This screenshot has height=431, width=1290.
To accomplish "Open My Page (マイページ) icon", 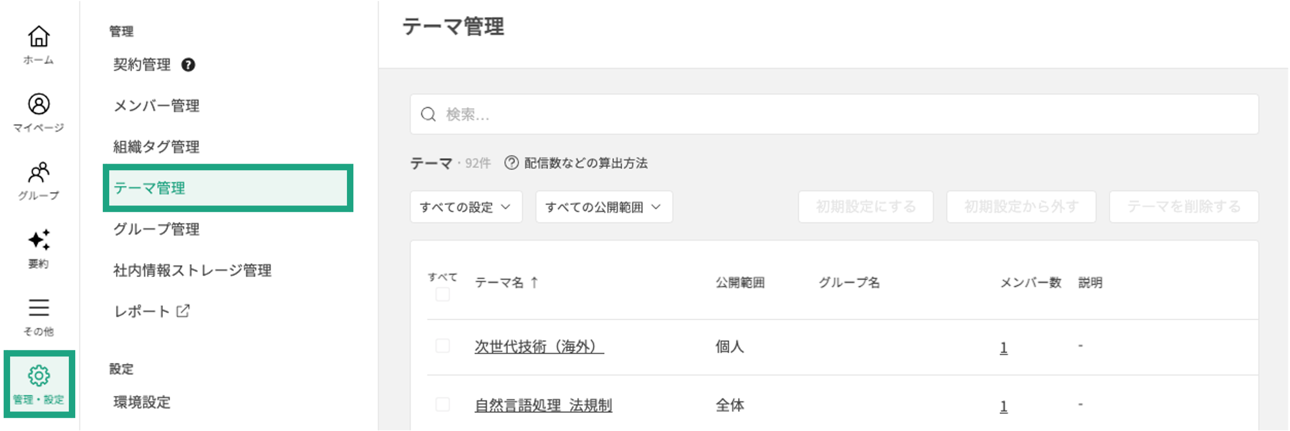I will [x=39, y=104].
